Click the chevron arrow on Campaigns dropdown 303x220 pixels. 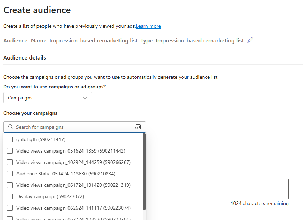(x=85, y=98)
